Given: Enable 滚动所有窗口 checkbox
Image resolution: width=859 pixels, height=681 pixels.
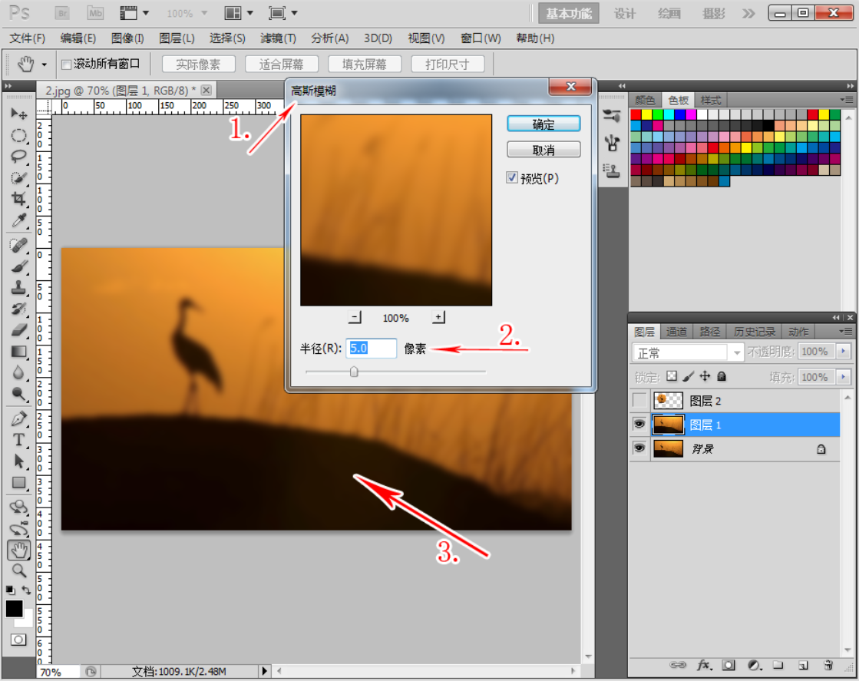Looking at the screenshot, I should click(66, 64).
